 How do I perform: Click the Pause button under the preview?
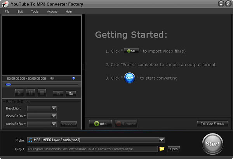[x=30, y=93]
